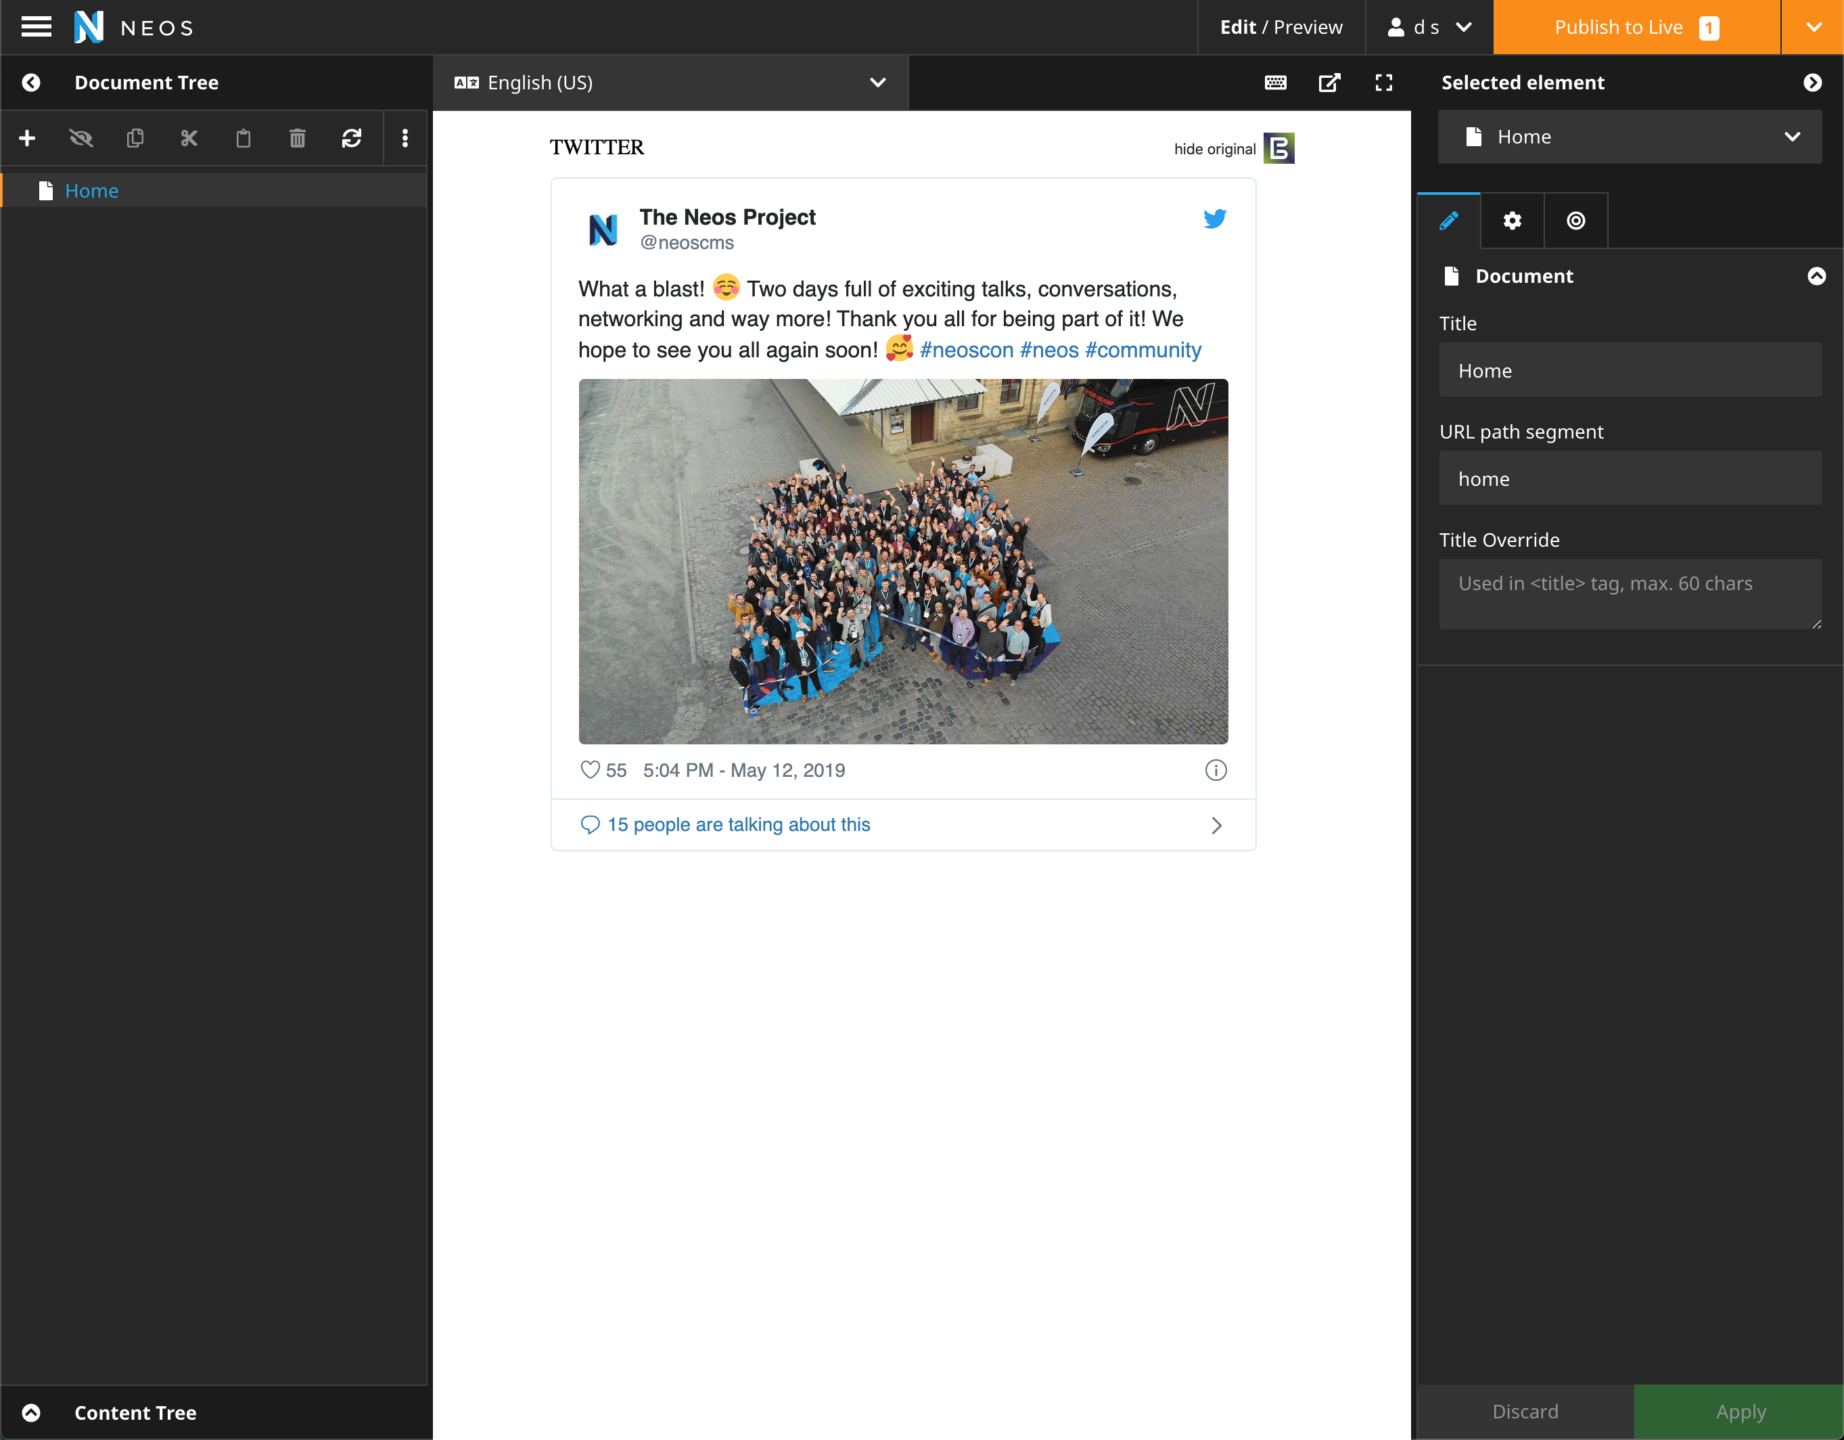This screenshot has width=1844, height=1440.
Task: Refresh the document tree
Action: pos(351,137)
